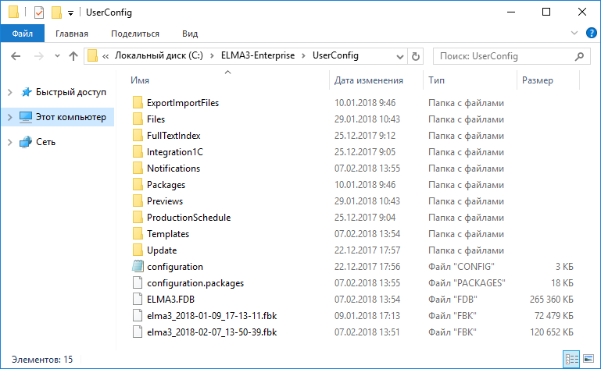Image resolution: width=601 pixels, height=369 pixels.
Task: Select the configuration.packages file icon
Action: click(x=138, y=283)
